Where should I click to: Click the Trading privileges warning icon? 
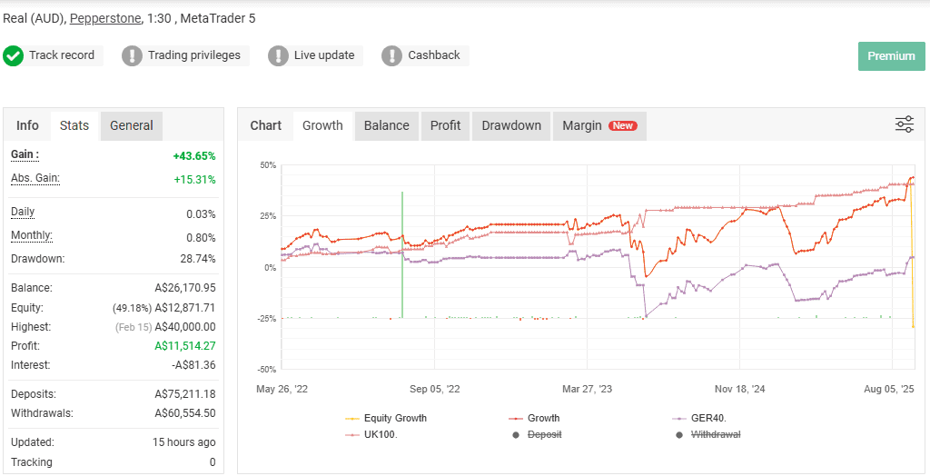click(x=133, y=55)
